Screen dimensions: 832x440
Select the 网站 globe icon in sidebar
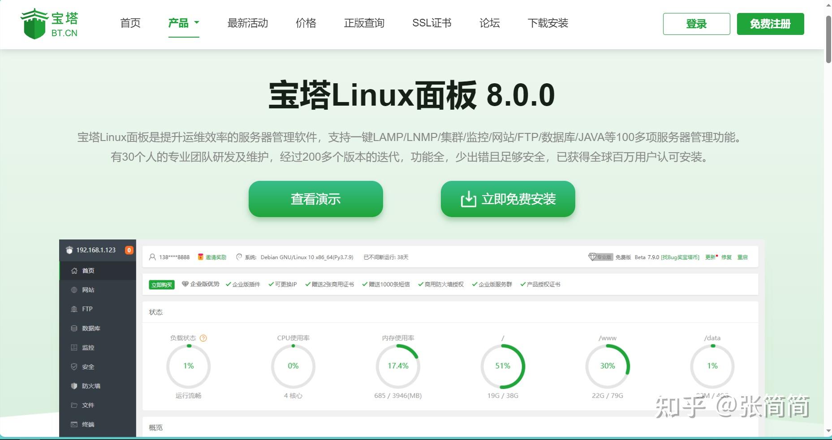(x=74, y=290)
